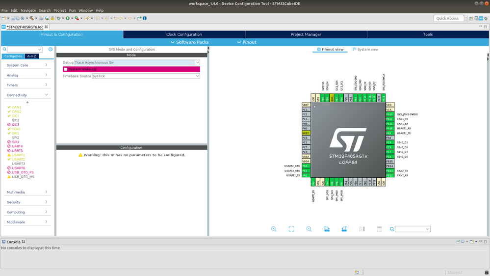Open the pin search combo box

[x=413, y=229]
